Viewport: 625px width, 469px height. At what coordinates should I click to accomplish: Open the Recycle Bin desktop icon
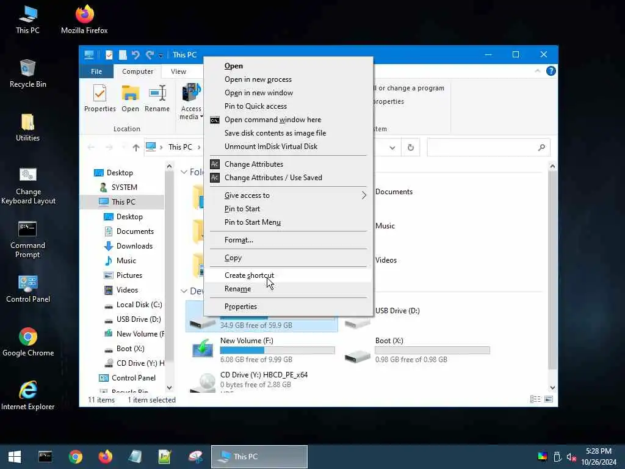tap(27, 73)
